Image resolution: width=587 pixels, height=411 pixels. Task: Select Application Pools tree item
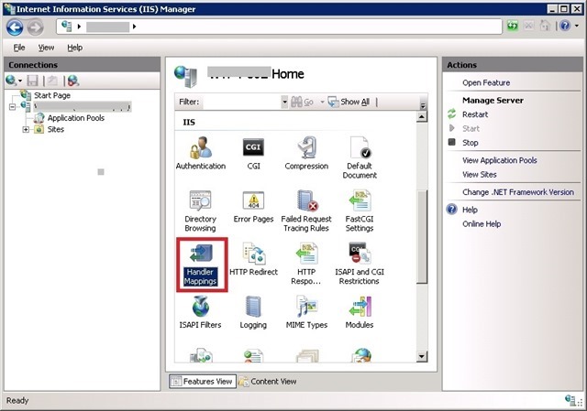[75, 118]
